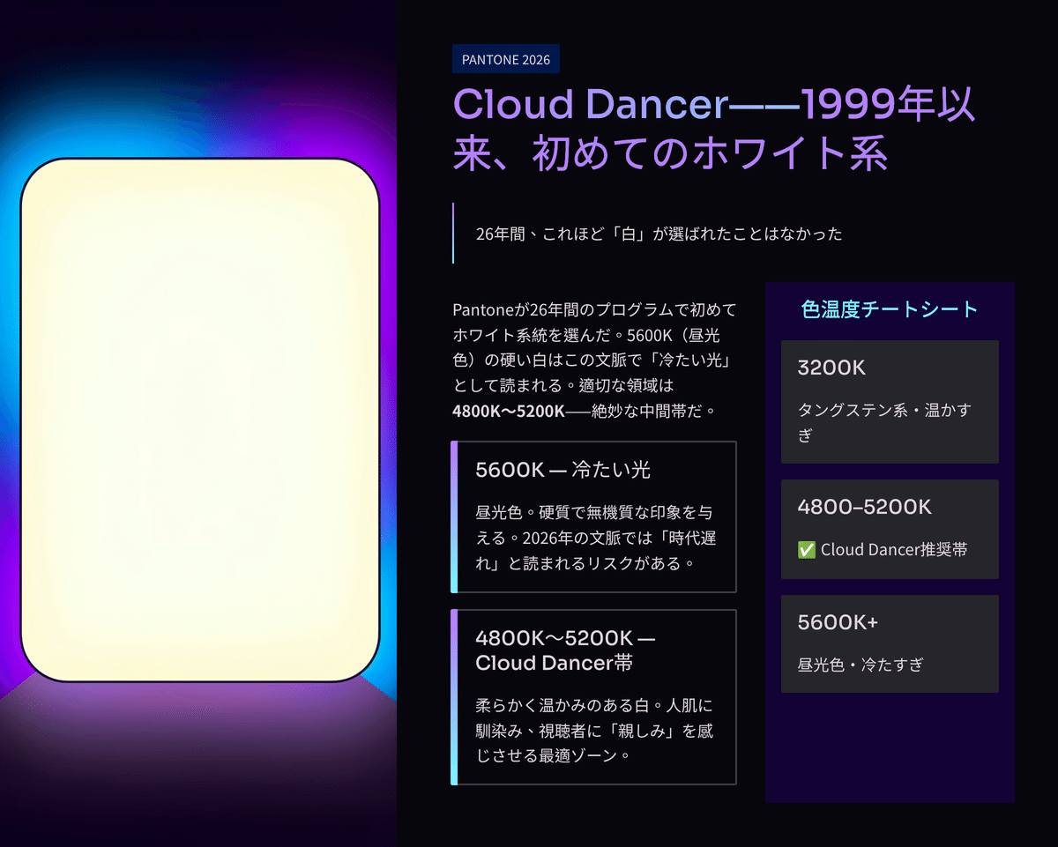
Task: Click the '昼光色・冷たすぎ' text
Action: (x=861, y=665)
